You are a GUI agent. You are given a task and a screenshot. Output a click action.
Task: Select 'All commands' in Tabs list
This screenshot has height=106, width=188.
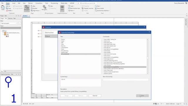point(81,54)
